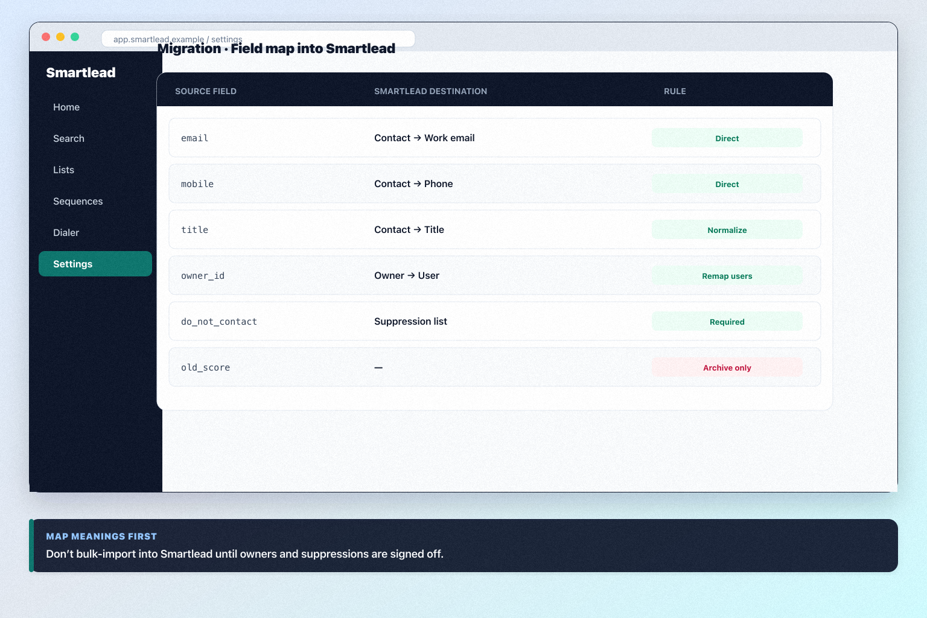This screenshot has height=618, width=927.
Task: Click the Archive only rule badge
Action: pyautogui.click(x=727, y=368)
